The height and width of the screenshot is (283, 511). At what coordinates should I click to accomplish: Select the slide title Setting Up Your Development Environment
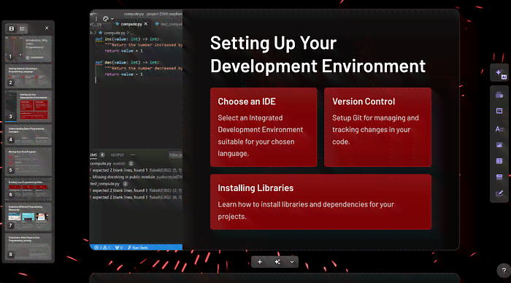pyautogui.click(x=318, y=55)
